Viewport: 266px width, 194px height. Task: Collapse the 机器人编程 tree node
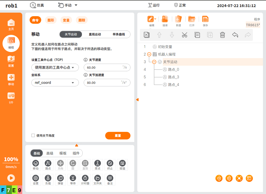[x=149, y=54]
